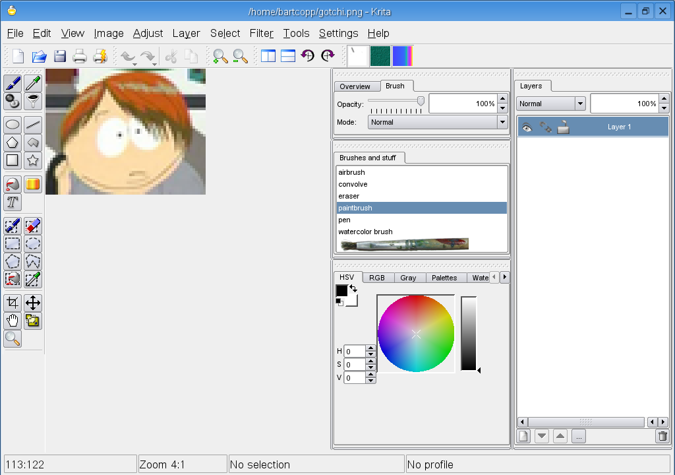Screen dimensions: 675x475
Task: Select the Rectangular Selection tool
Action: click(x=13, y=244)
